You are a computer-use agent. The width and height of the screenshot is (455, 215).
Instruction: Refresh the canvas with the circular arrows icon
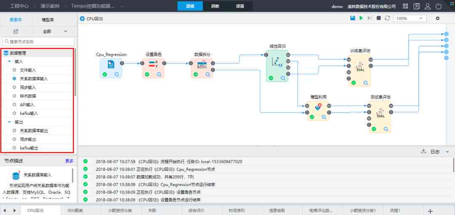click(387, 18)
